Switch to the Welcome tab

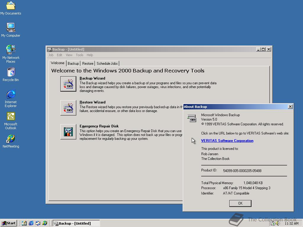58,63
